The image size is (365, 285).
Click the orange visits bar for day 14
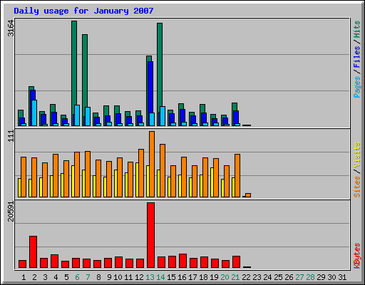point(163,170)
